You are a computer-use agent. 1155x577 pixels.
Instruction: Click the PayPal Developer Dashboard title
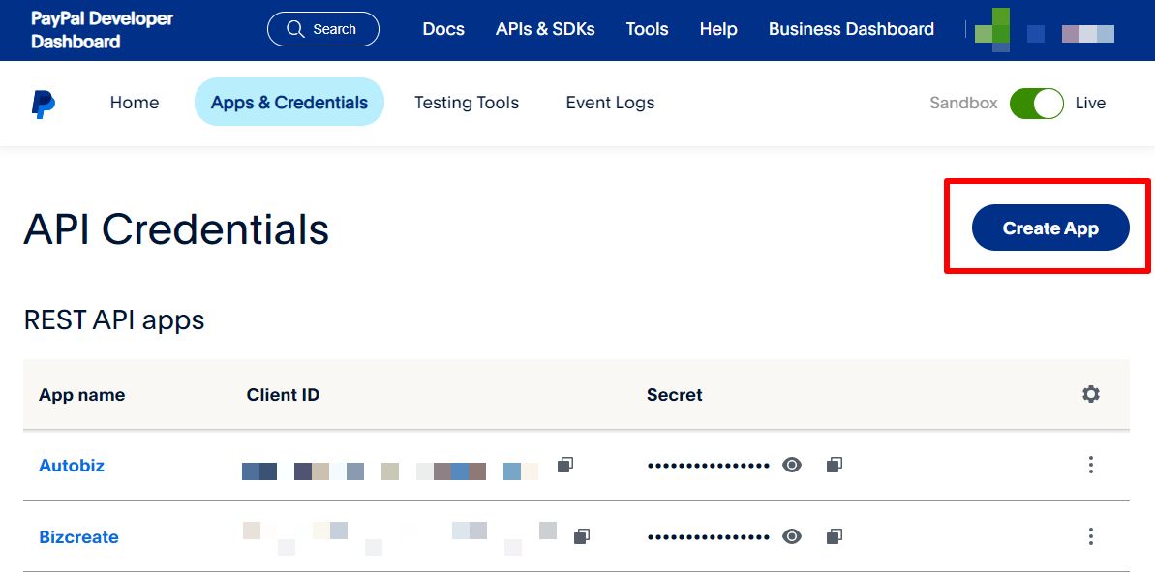coord(102,30)
